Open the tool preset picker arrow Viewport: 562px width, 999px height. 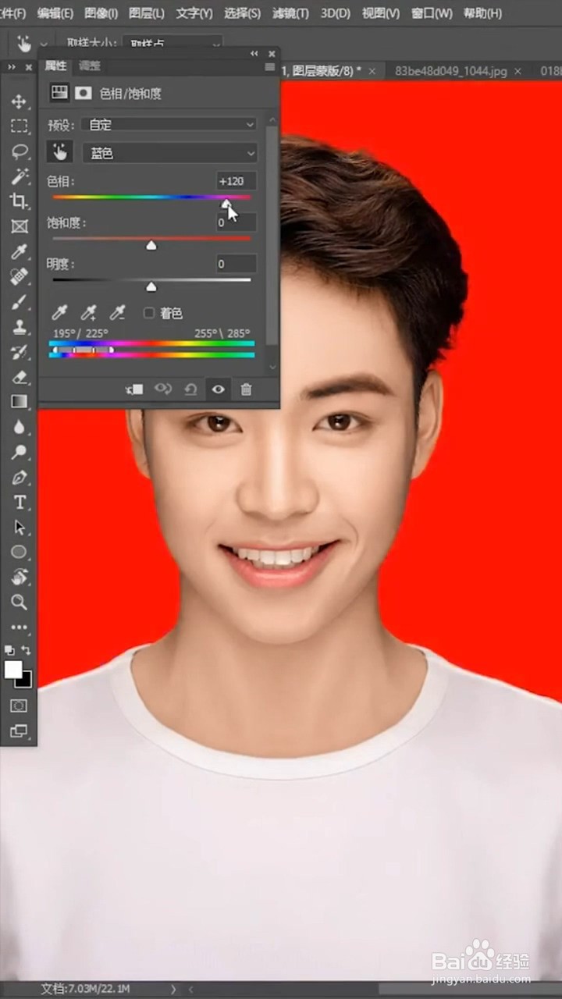point(44,44)
